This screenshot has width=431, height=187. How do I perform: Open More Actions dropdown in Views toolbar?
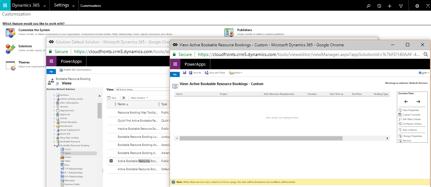click(x=139, y=98)
